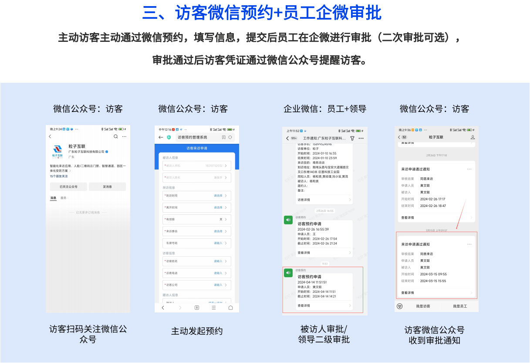Open three-dot menu on 2024-03-15 来访申请通过通知
This screenshot has height=363, width=530.
click(x=469, y=244)
